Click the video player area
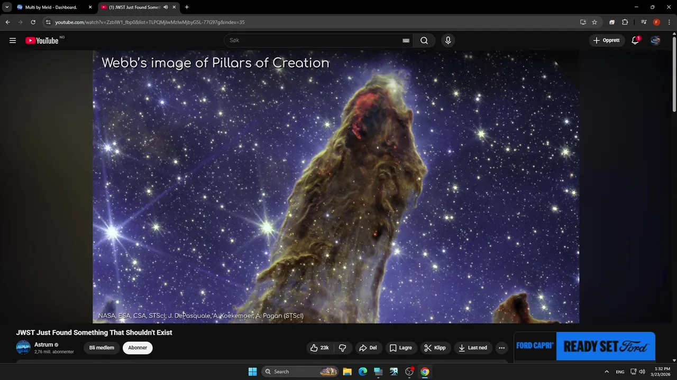677x380 pixels. coord(336,187)
